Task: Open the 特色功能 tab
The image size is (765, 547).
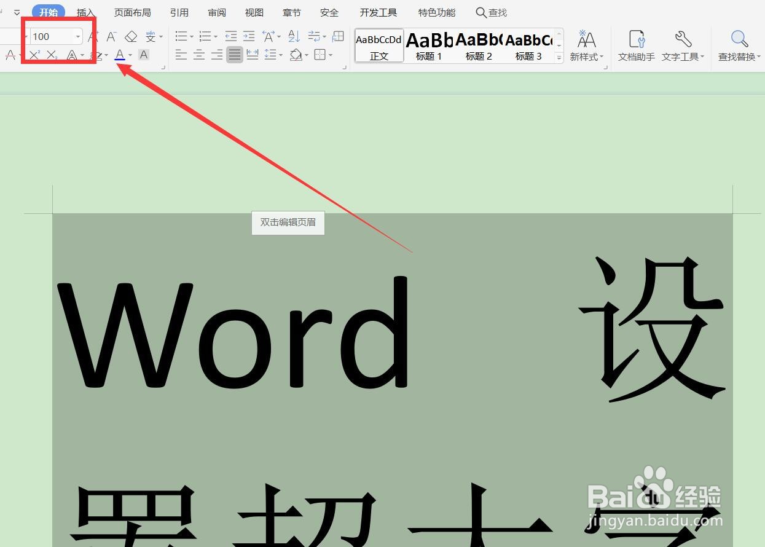Action: [x=437, y=12]
